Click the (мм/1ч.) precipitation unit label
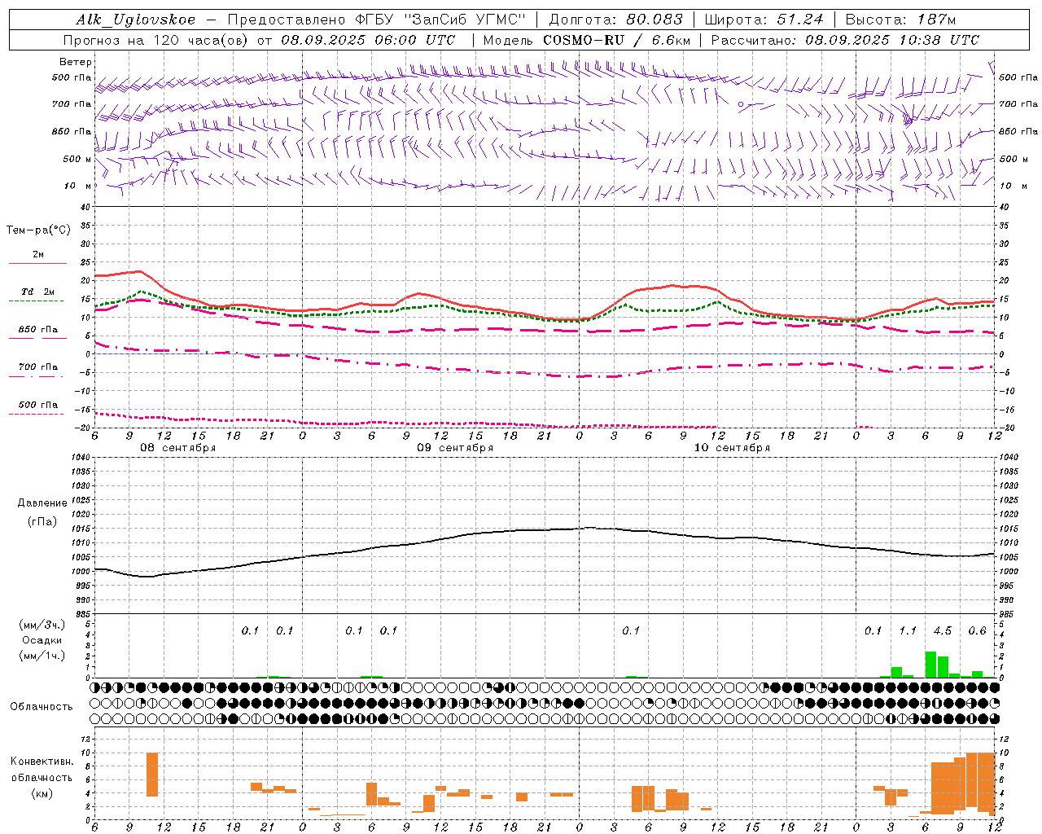The height and width of the screenshot is (834, 1042). (41, 656)
